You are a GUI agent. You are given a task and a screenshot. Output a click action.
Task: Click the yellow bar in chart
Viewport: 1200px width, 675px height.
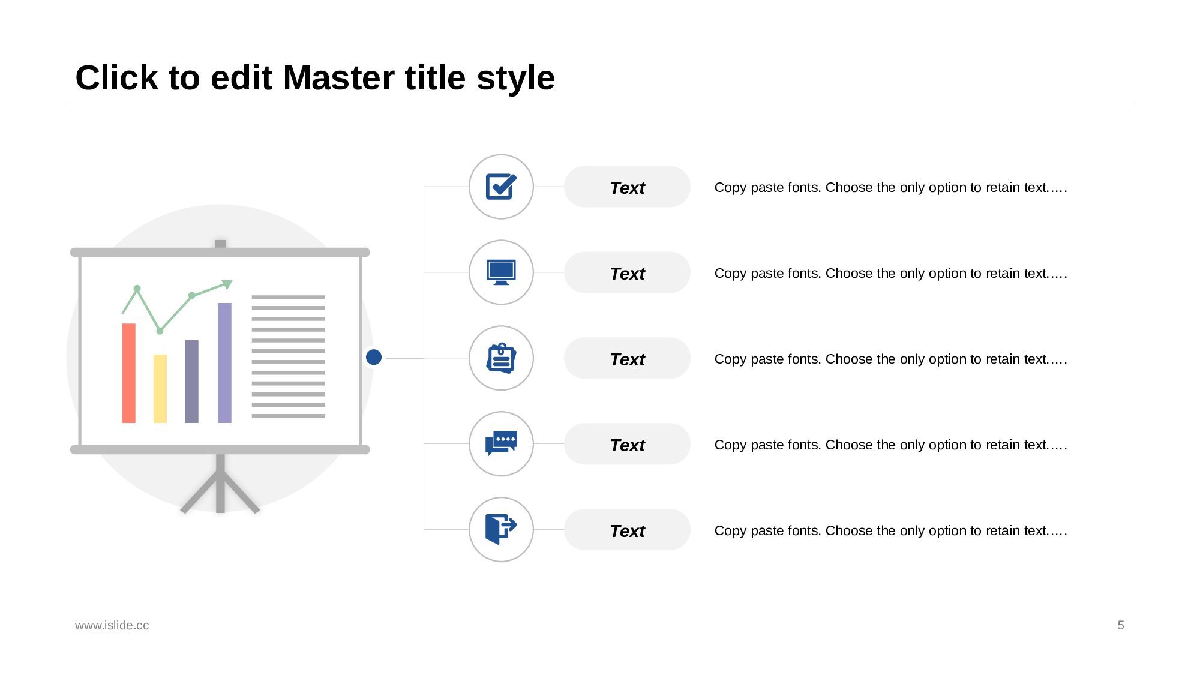click(x=160, y=389)
